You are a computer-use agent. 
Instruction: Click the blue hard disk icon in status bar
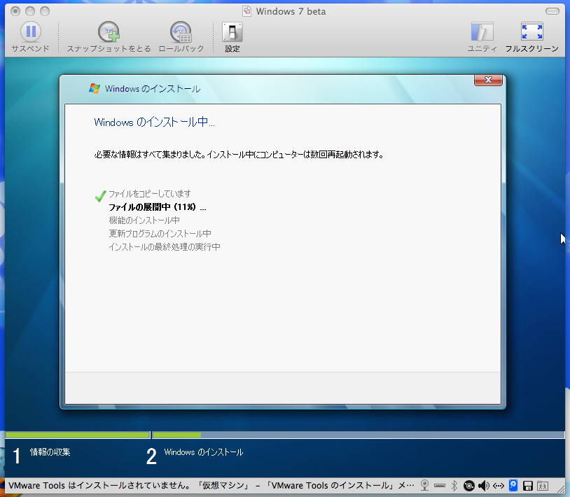pos(513,485)
